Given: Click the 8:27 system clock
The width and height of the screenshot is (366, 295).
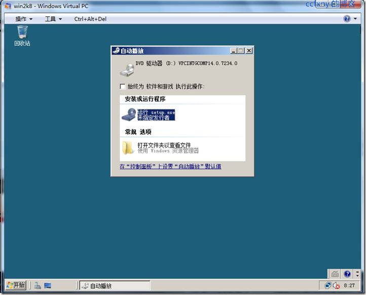Looking at the screenshot, I should point(349,285).
